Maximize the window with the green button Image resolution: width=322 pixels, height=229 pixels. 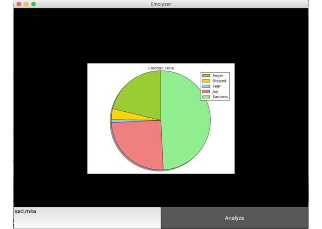34,4
